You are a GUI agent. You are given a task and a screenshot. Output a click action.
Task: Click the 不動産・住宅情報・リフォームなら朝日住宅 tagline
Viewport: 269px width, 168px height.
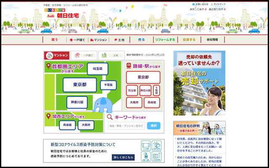66,5
